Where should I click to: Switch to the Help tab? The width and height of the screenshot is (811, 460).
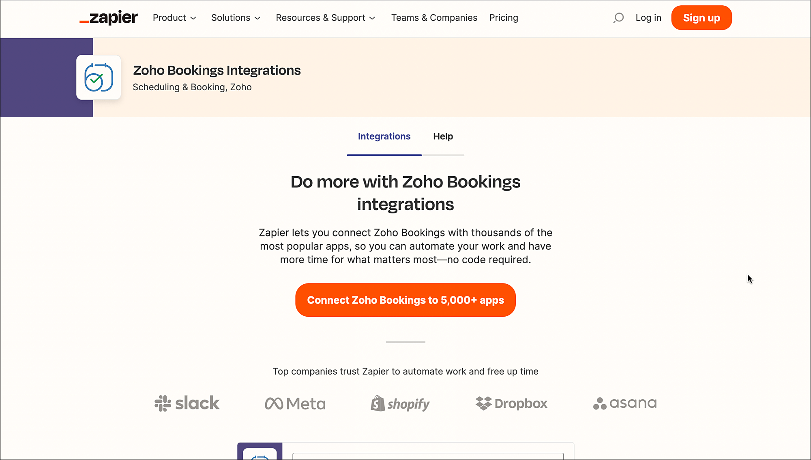(x=443, y=136)
